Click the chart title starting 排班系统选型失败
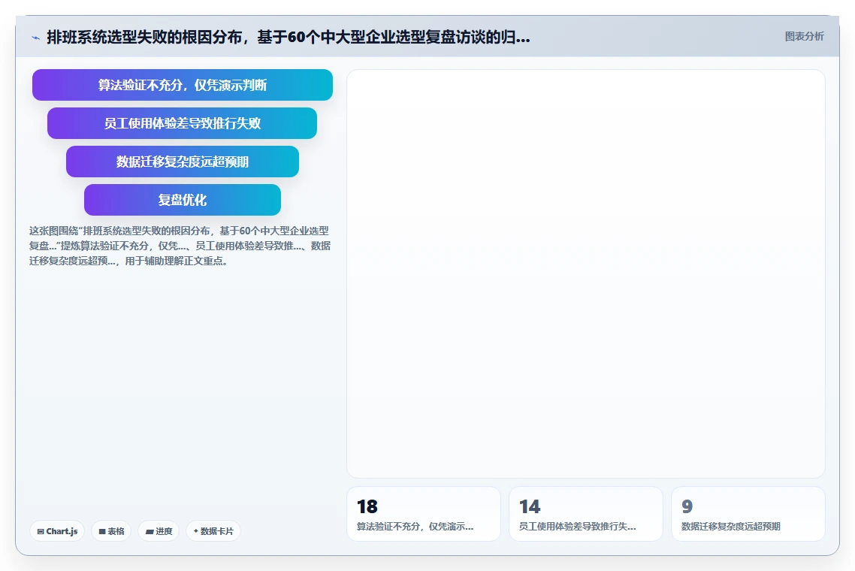This screenshot has width=855, height=571. [x=289, y=37]
